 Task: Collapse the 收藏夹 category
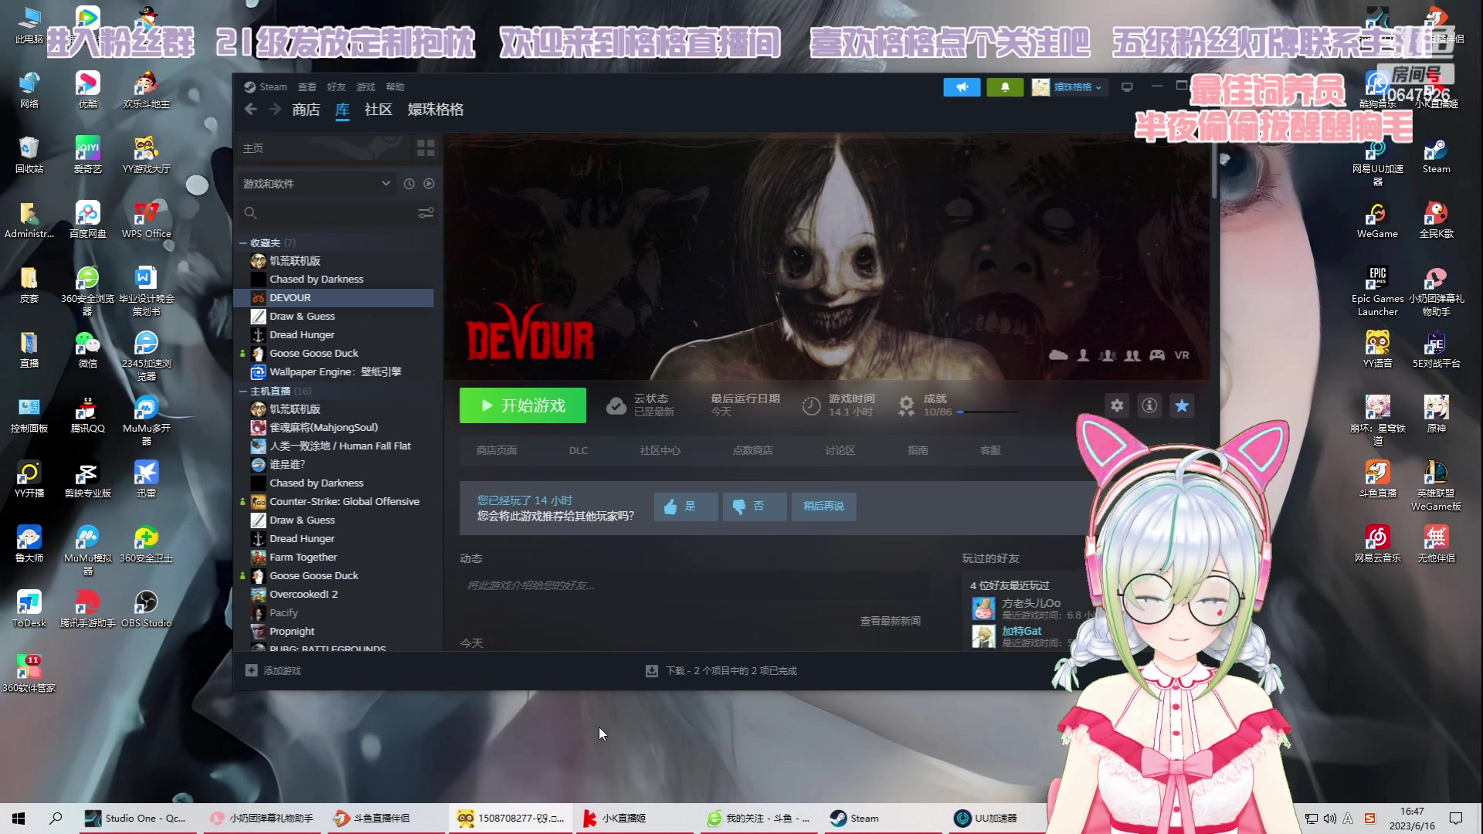tap(243, 242)
